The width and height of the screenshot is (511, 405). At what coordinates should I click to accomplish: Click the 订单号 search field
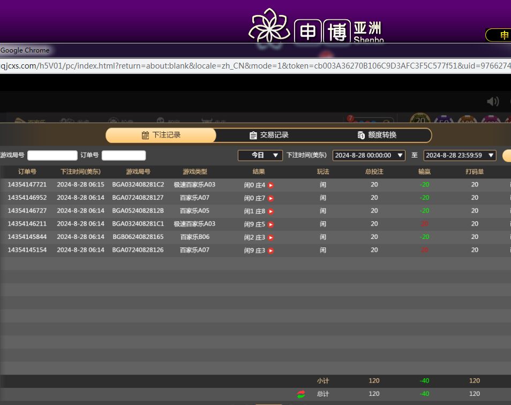click(123, 155)
